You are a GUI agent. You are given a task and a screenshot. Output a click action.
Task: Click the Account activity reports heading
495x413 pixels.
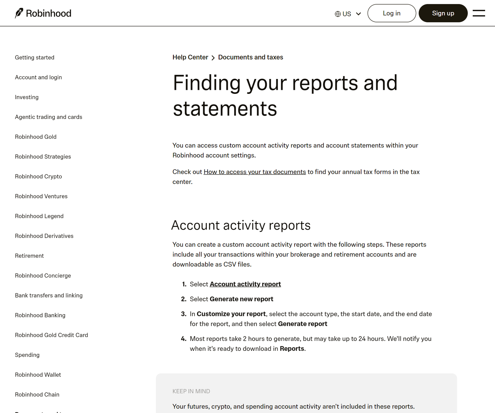coord(241,225)
